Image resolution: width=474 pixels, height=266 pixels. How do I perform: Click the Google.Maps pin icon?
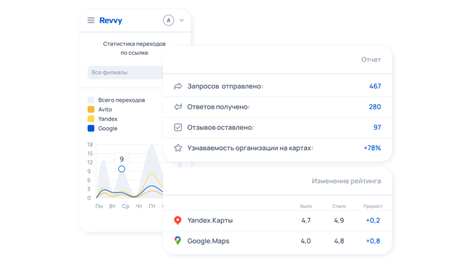(178, 240)
